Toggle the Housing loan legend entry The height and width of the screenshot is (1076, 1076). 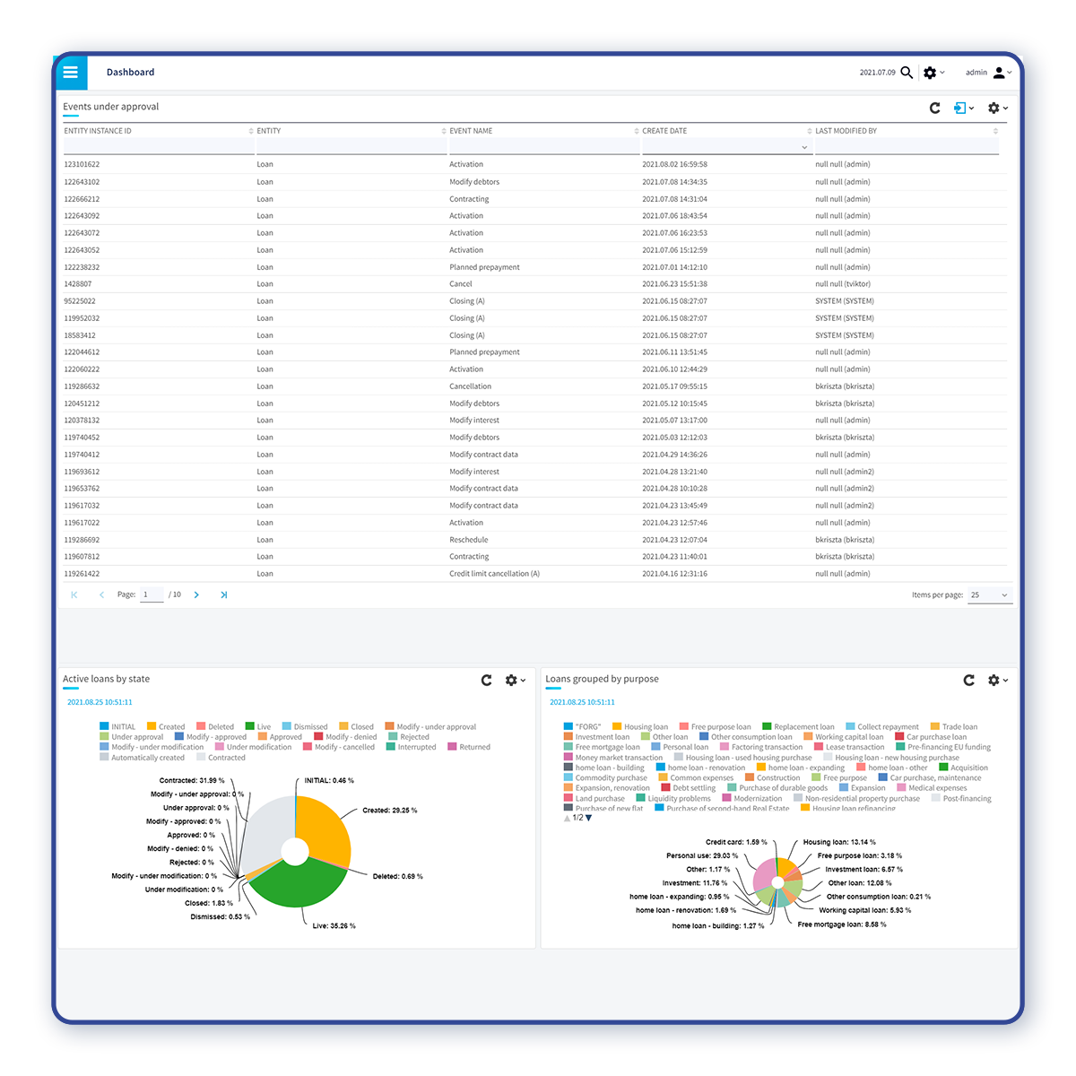[x=639, y=727]
